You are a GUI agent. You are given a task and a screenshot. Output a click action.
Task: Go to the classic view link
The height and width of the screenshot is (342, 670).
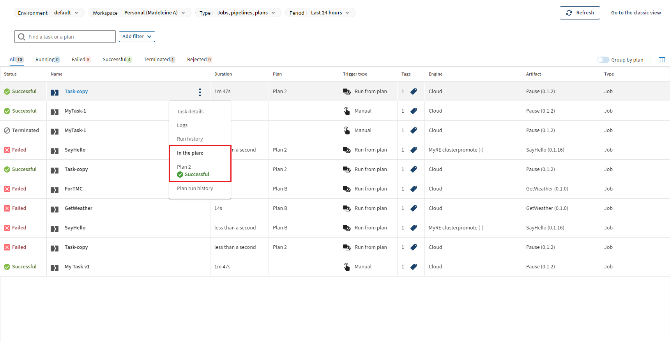pos(636,13)
